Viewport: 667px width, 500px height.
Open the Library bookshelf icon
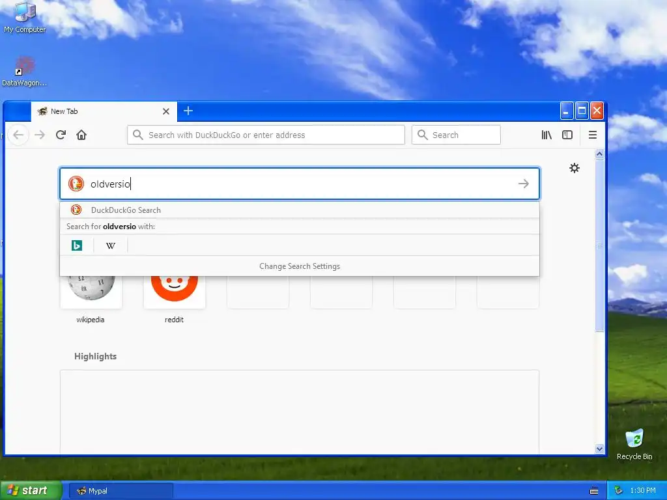pos(546,135)
